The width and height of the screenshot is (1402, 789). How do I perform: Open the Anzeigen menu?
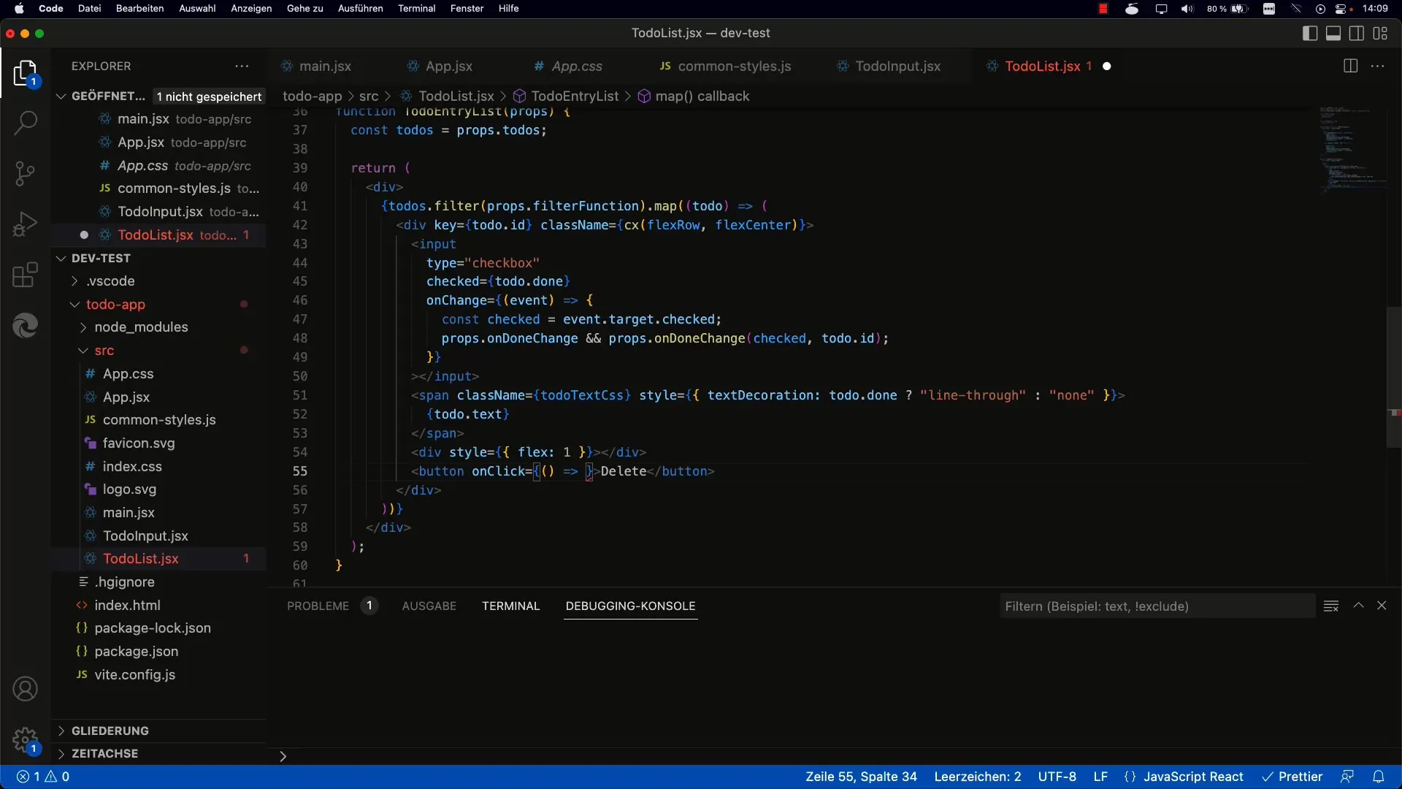click(x=251, y=9)
